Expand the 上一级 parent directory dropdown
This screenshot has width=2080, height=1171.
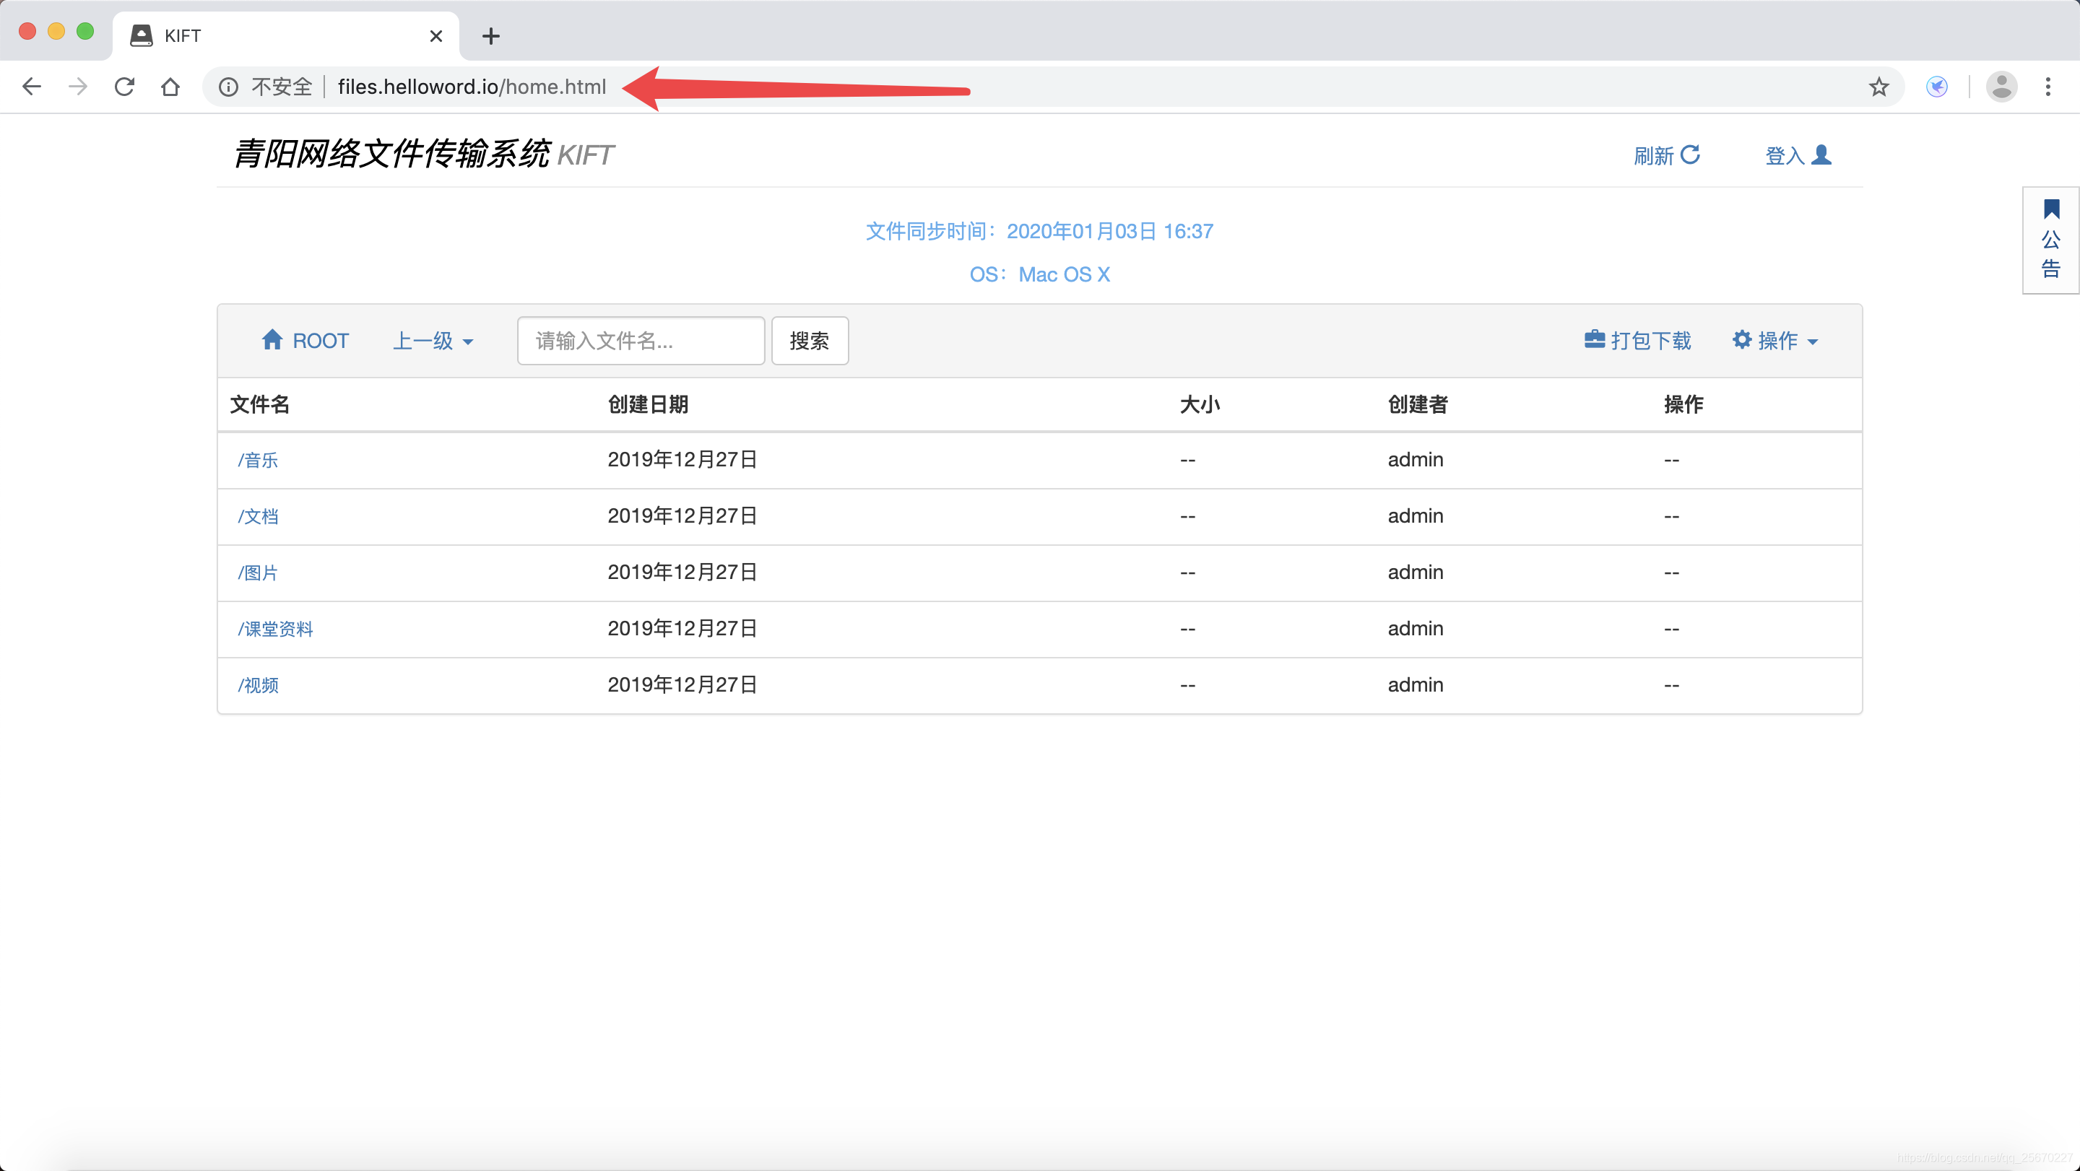pos(433,341)
